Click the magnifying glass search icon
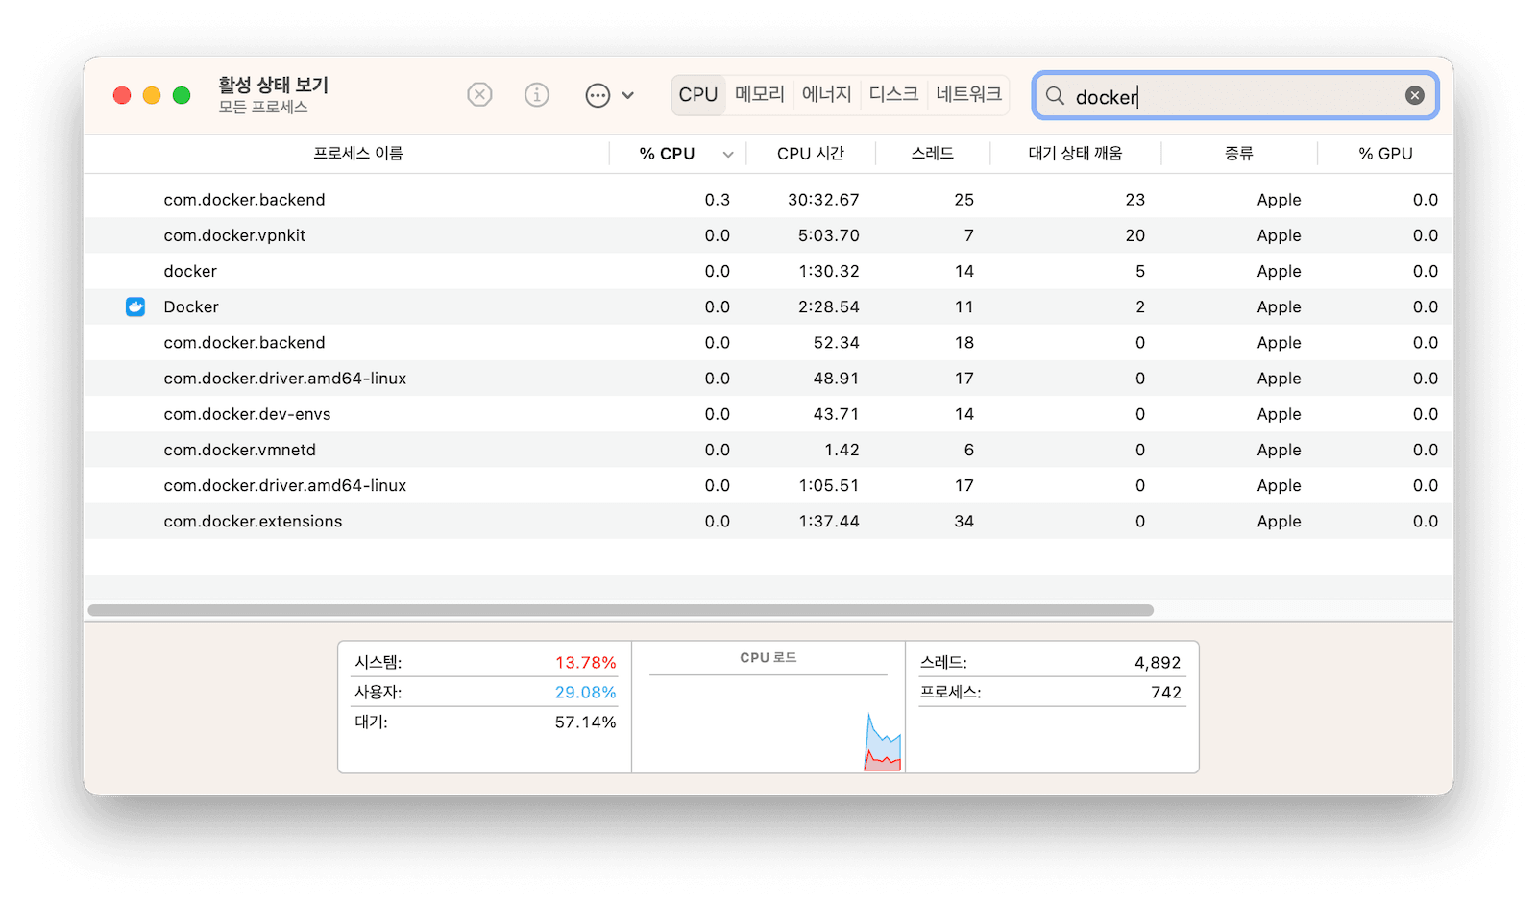Viewport: 1537px width, 905px height. pos(1055,96)
